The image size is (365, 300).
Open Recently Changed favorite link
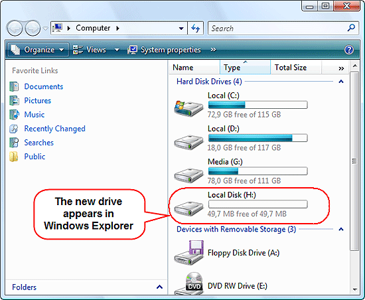[x=54, y=129]
